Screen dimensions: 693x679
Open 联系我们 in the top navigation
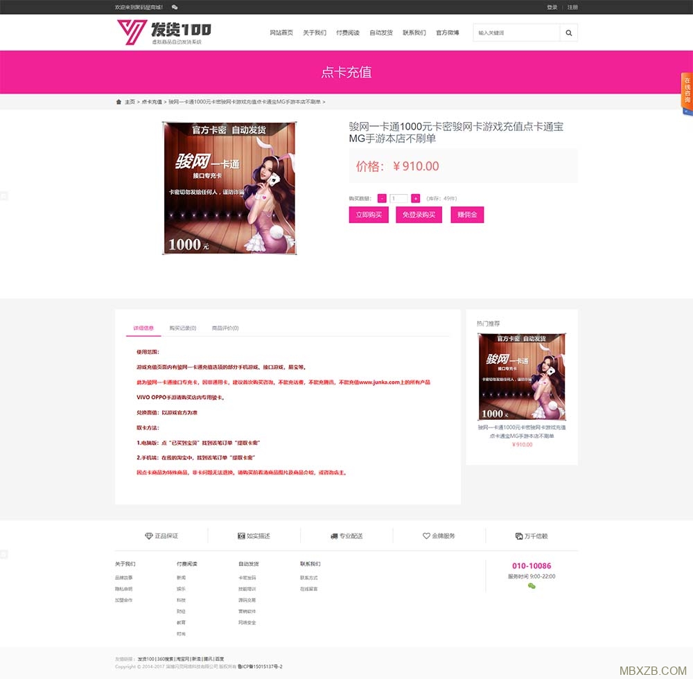pyautogui.click(x=414, y=33)
